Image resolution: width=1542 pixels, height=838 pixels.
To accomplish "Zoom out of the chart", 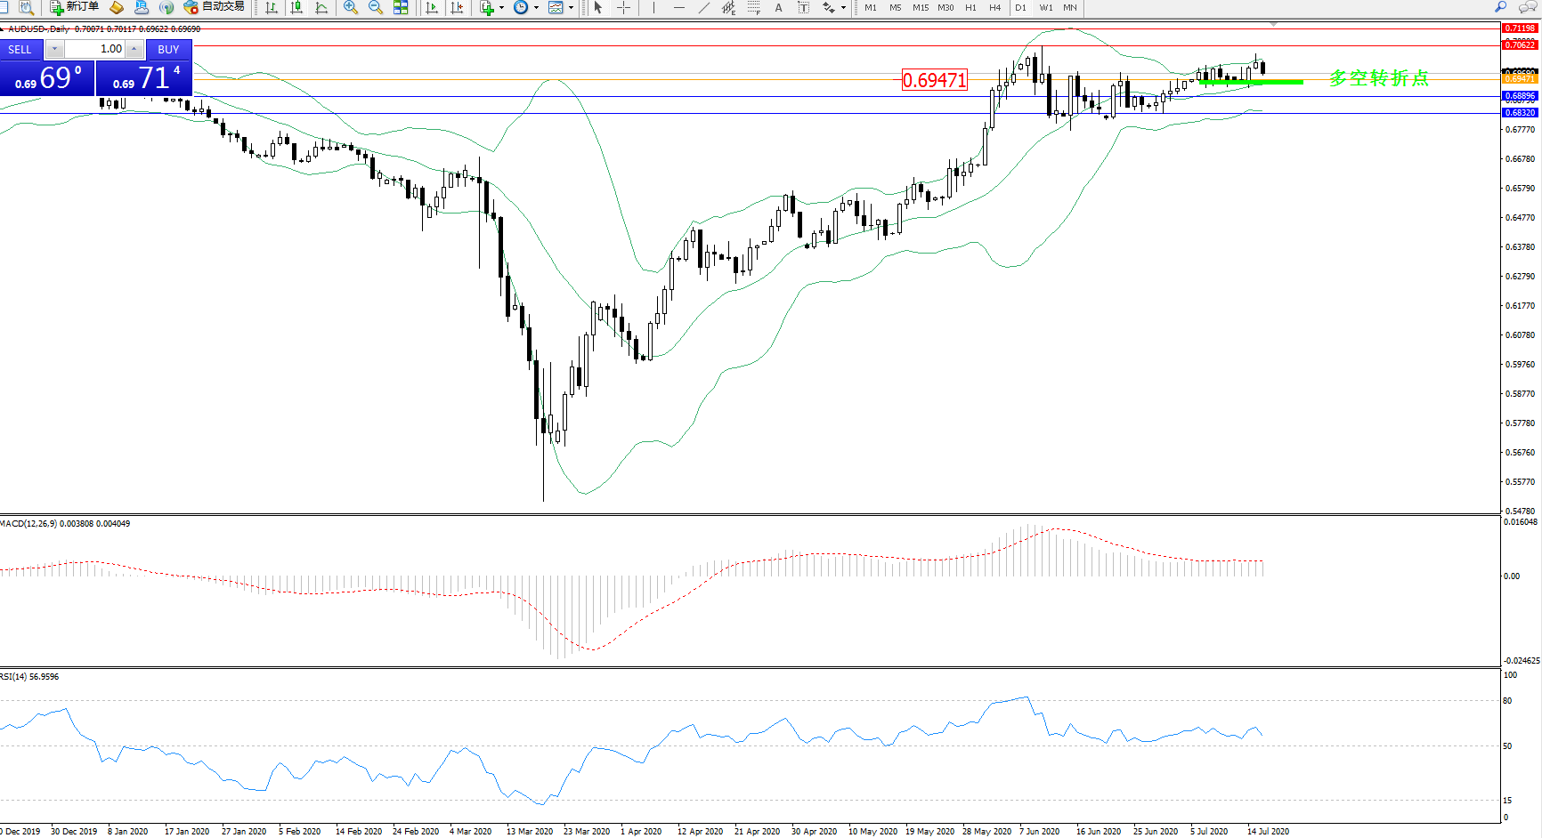I will [376, 7].
